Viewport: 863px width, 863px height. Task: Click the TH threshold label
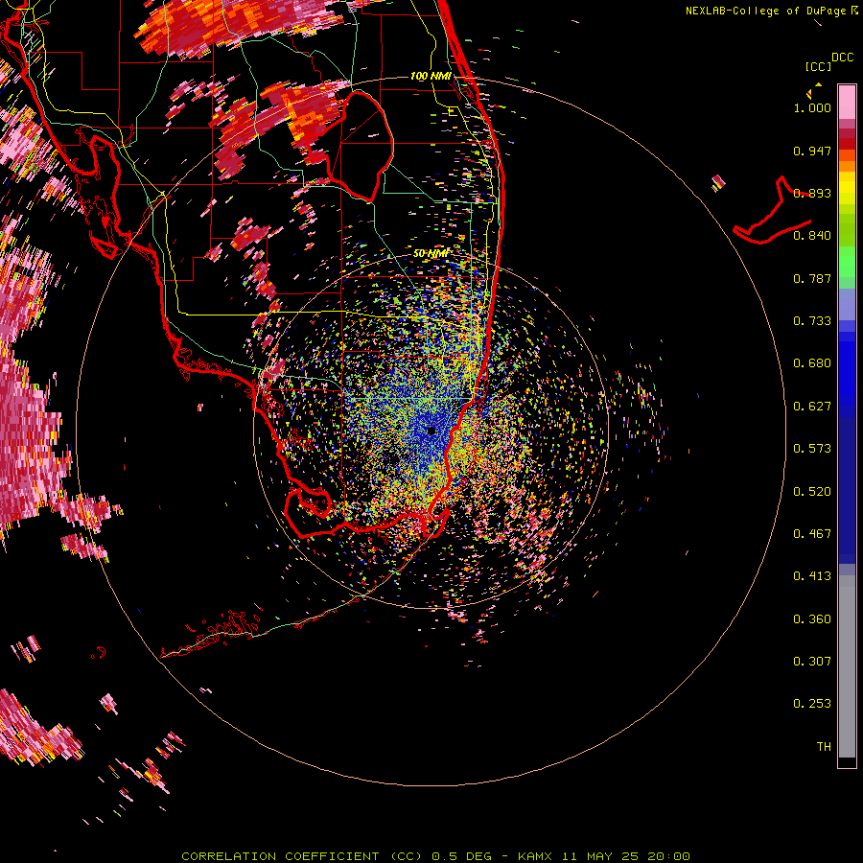coord(824,747)
